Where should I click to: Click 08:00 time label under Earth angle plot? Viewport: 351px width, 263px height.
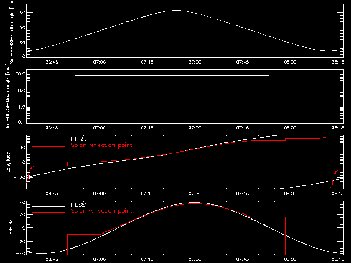pyautogui.click(x=290, y=62)
